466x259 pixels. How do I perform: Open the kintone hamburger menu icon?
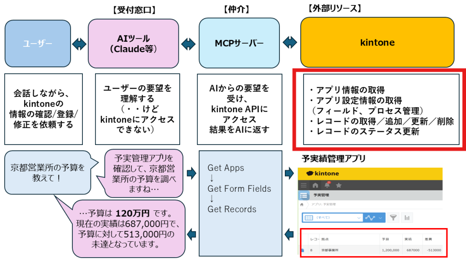[x=304, y=185]
